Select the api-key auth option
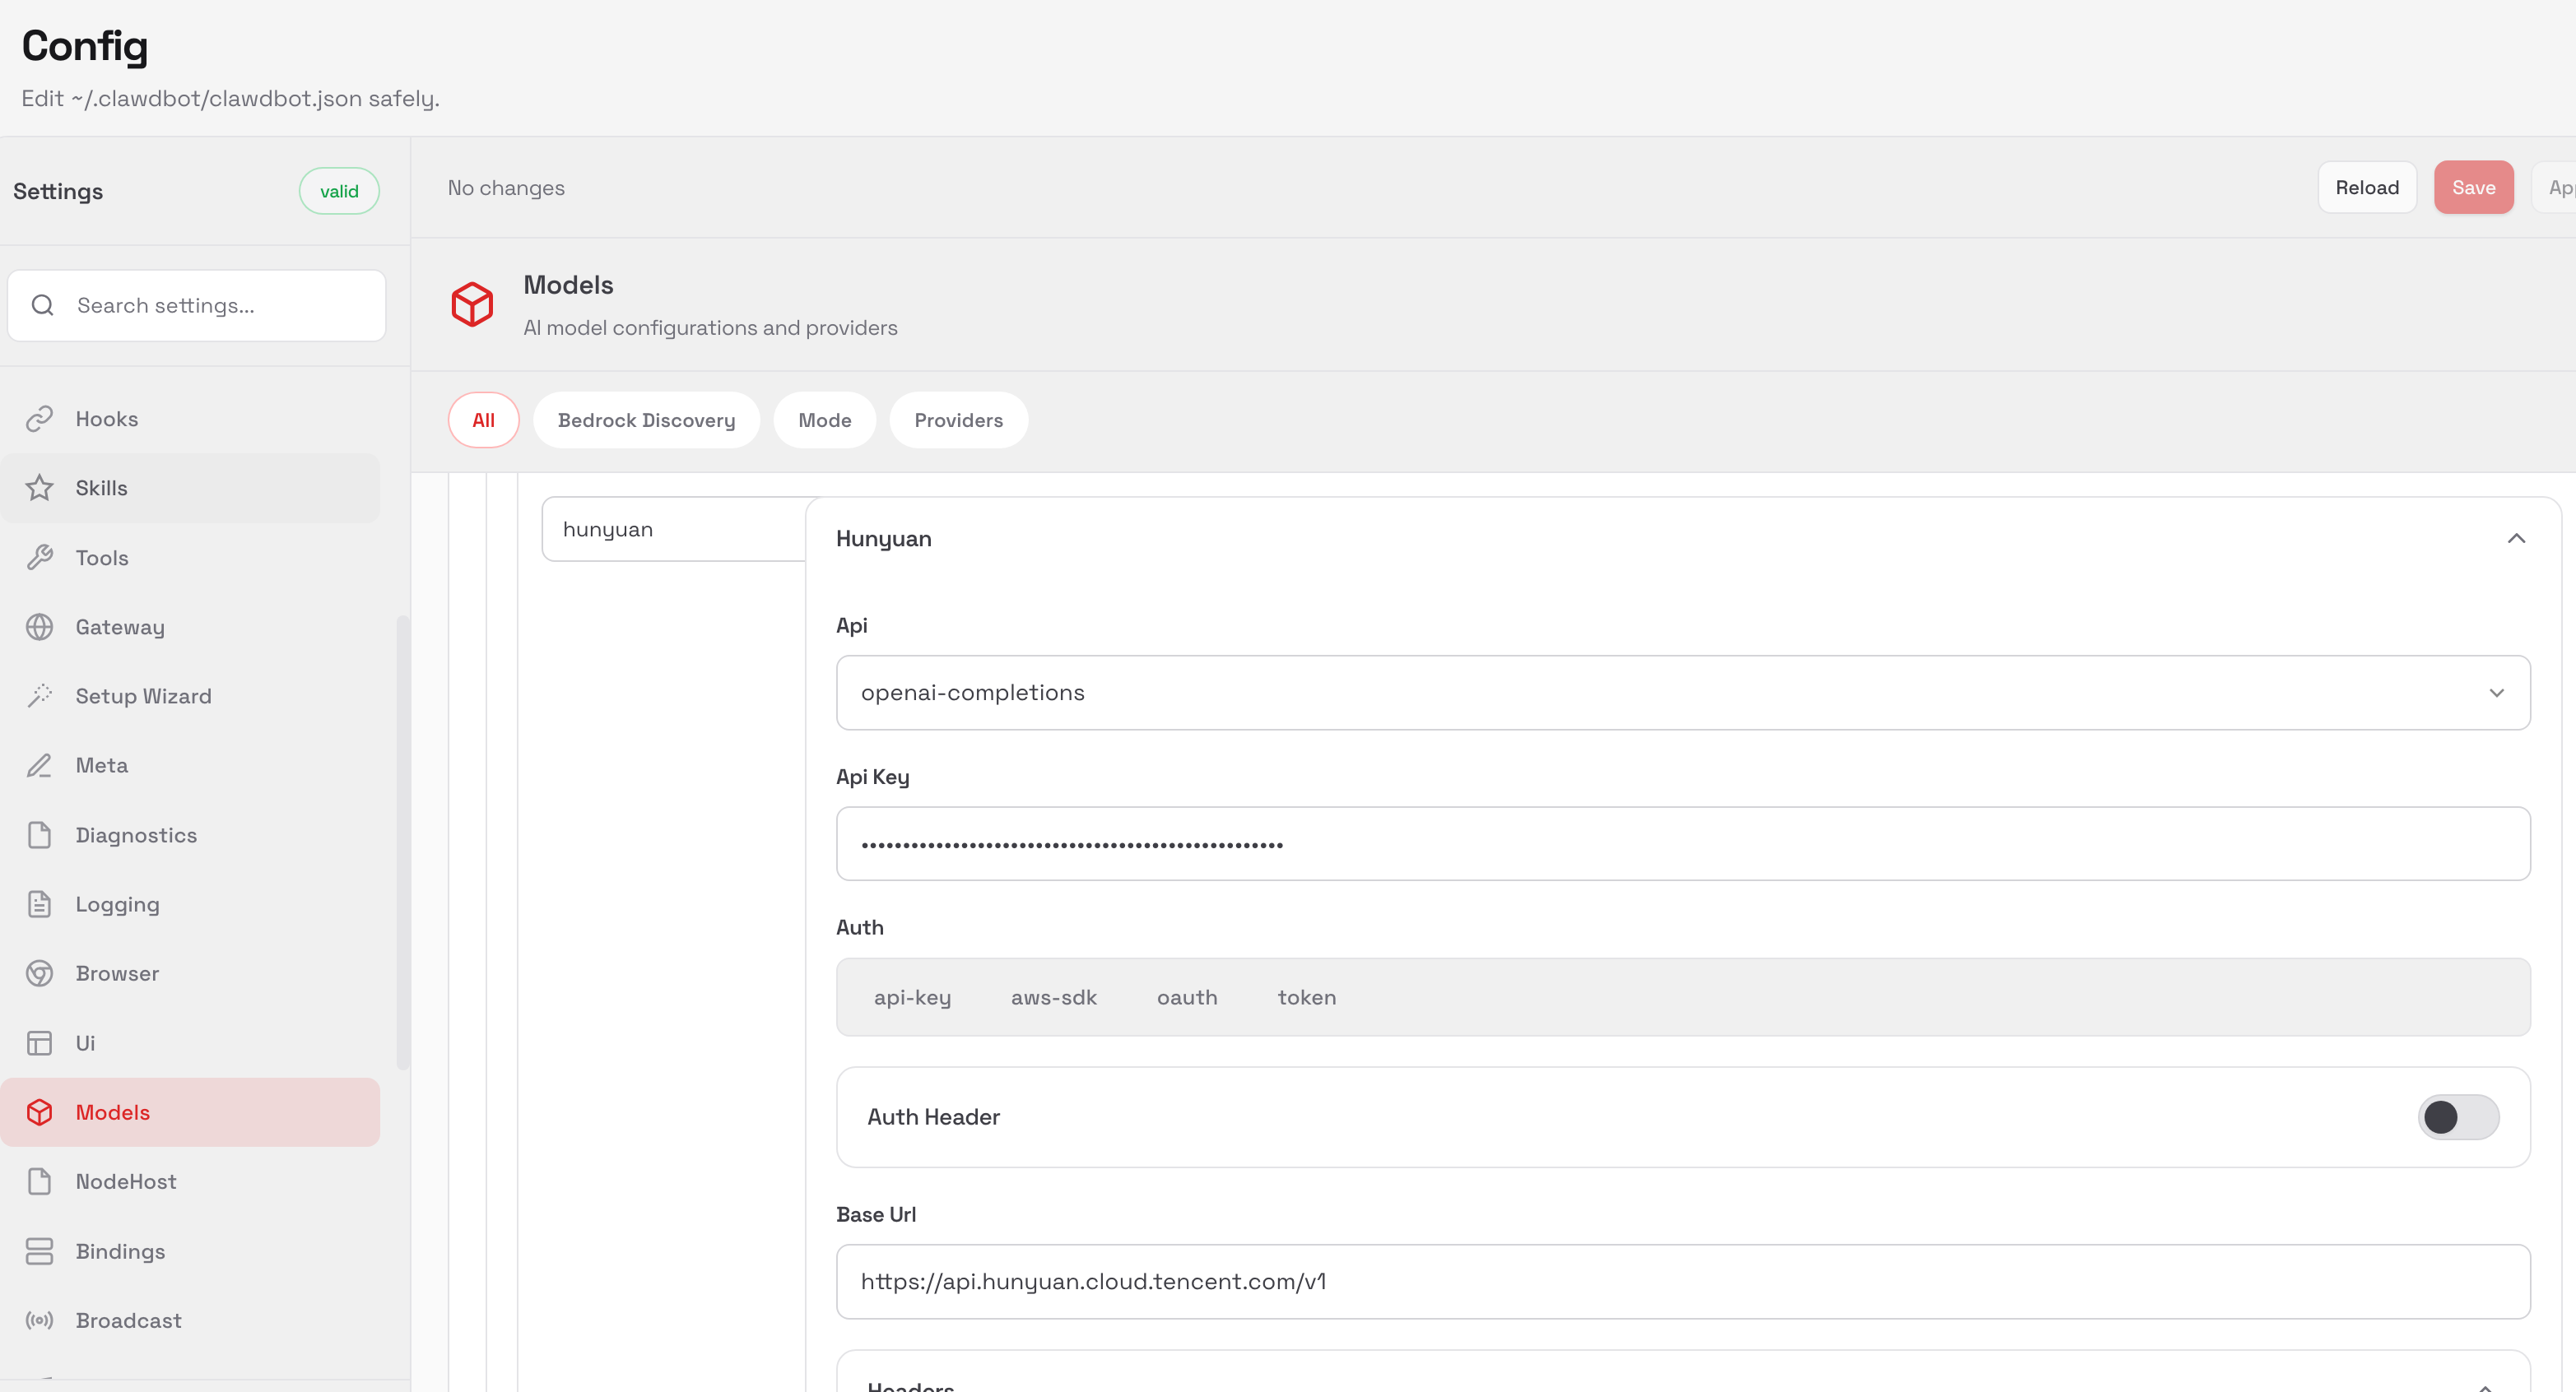Viewport: 2576px width, 1392px height. click(x=912, y=997)
